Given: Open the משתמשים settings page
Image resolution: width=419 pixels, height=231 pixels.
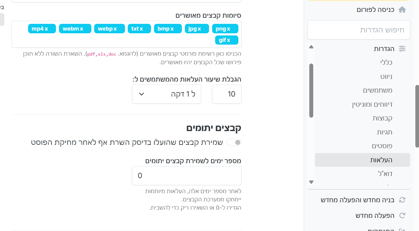Looking at the screenshot, I should (x=377, y=90).
